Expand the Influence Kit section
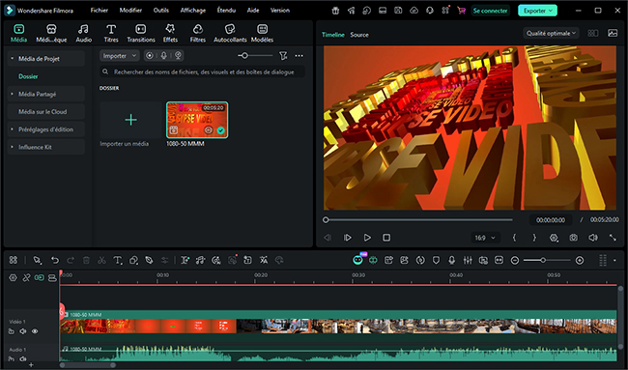The image size is (628, 370). [12, 147]
